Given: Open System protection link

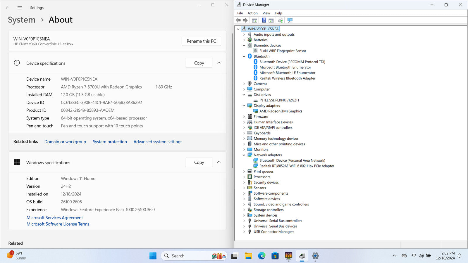Looking at the screenshot, I should tap(110, 142).
